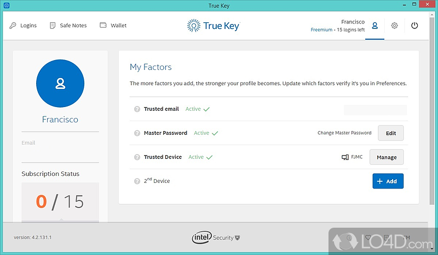
Task: Click the vertical scrollbar
Action: tap(432, 111)
